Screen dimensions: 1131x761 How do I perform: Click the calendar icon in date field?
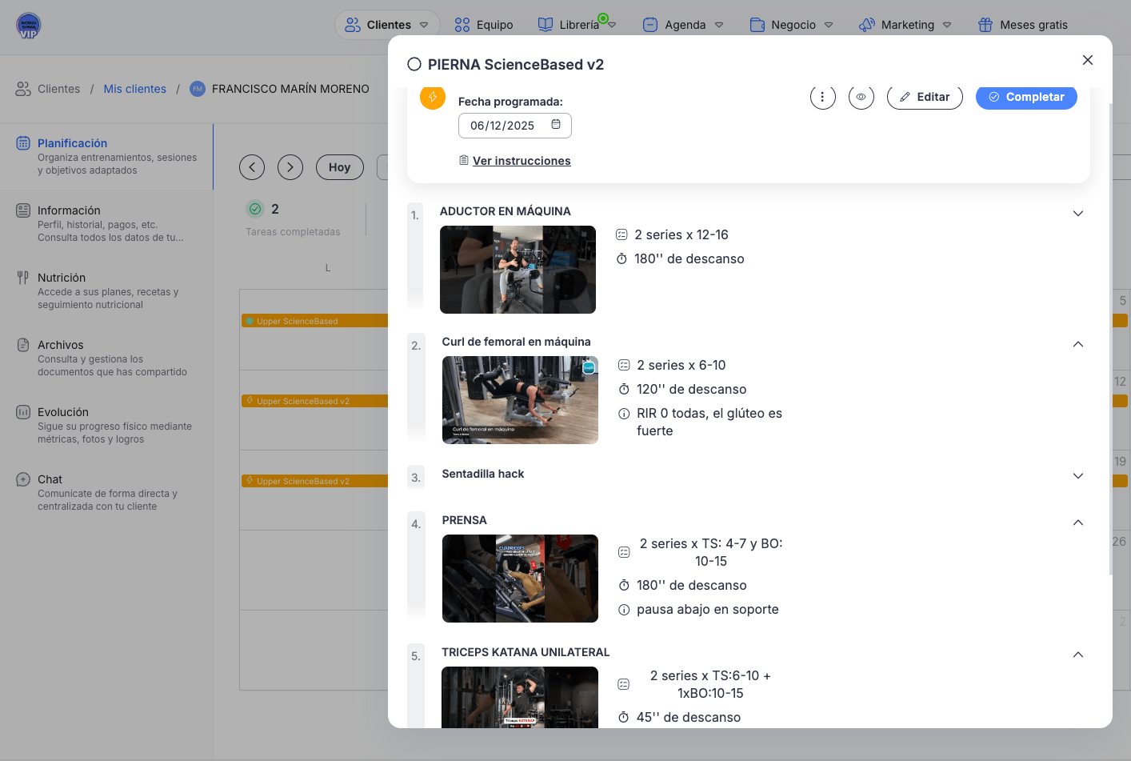point(556,125)
